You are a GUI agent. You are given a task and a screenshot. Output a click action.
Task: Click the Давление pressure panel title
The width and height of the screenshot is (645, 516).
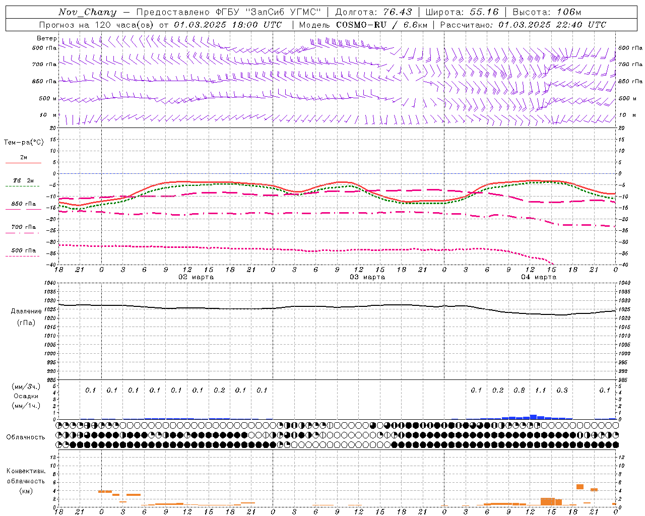pyautogui.click(x=26, y=311)
